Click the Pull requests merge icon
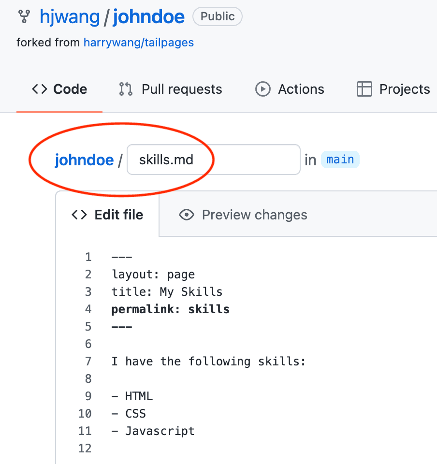The height and width of the screenshot is (464, 437). click(126, 89)
